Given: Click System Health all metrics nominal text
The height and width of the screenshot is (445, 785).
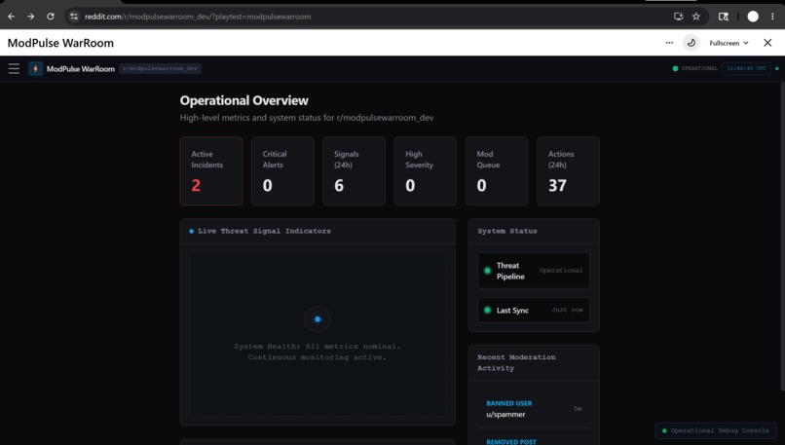Looking at the screenshot, I should click(x=317, y=347).
